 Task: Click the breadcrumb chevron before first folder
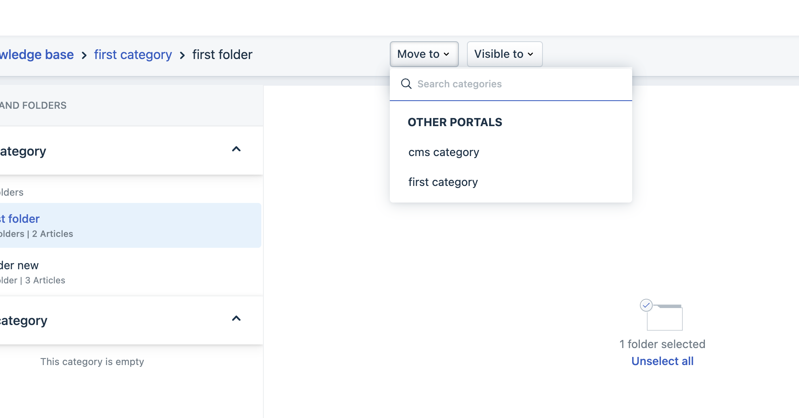(182, 55)
